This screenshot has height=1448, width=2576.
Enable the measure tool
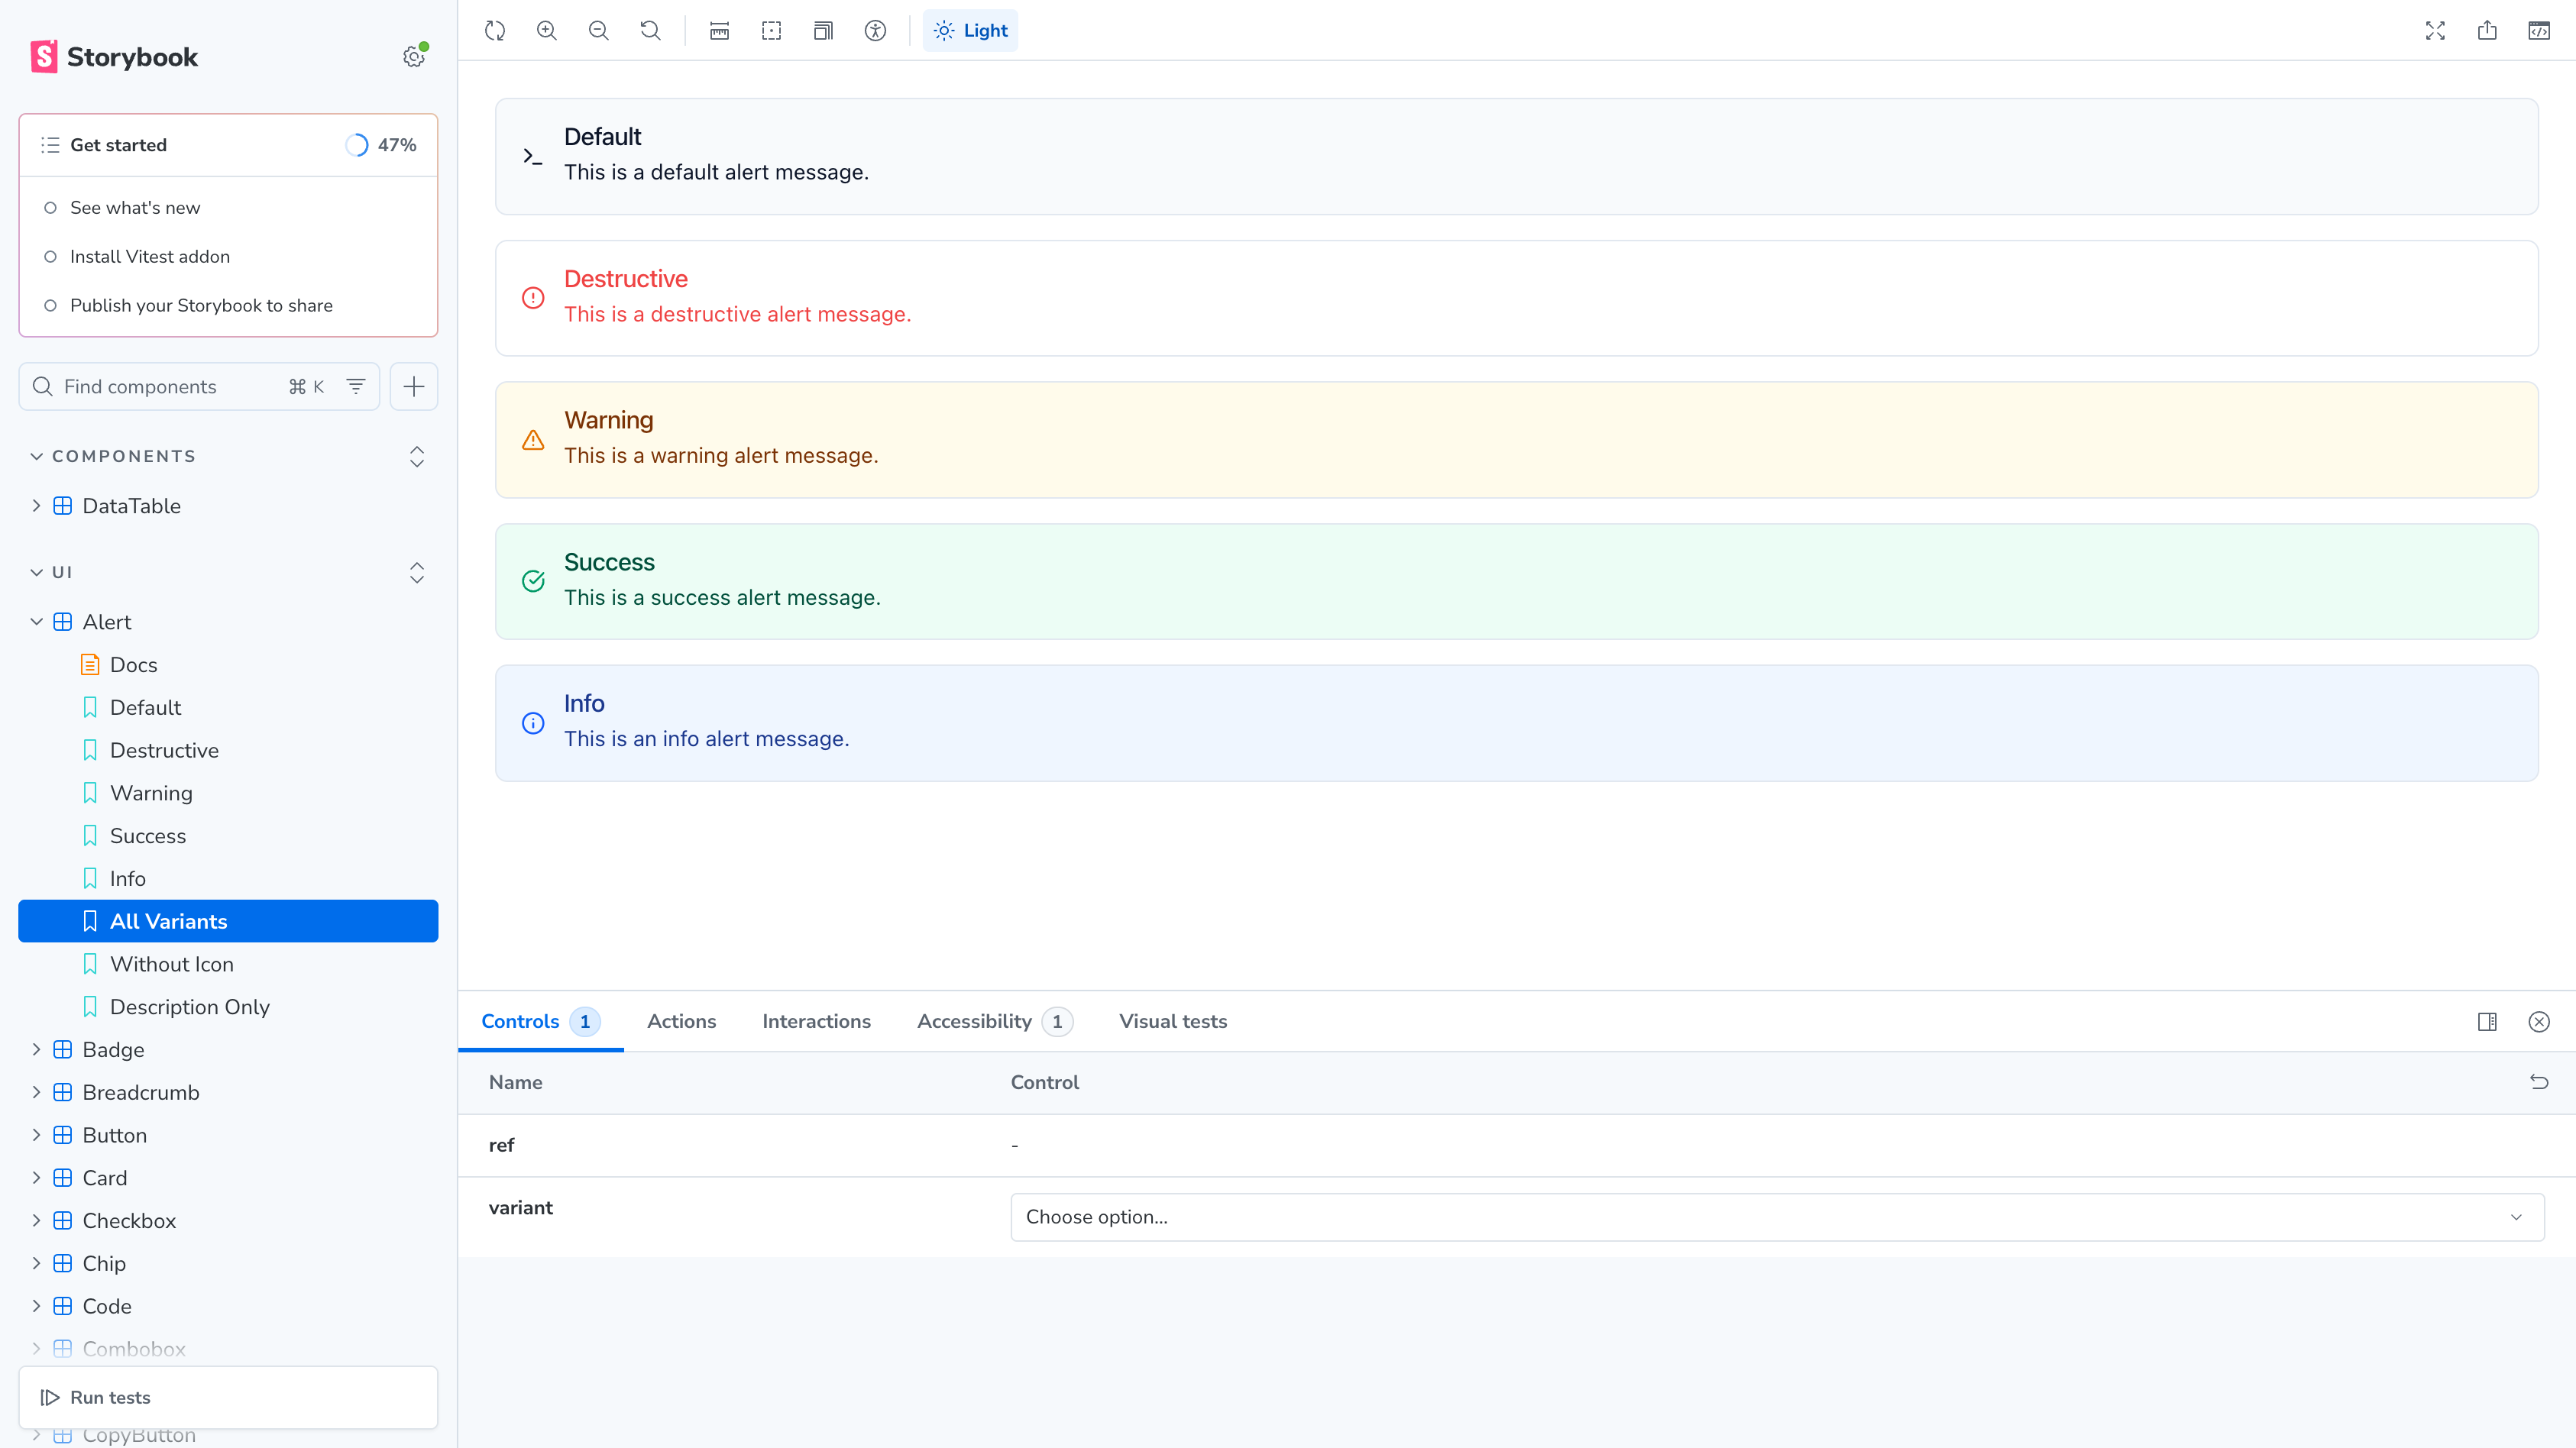719,30
